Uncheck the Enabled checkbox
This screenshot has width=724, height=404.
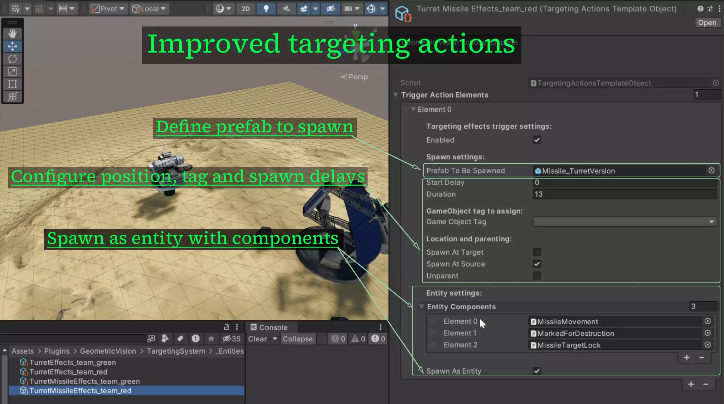coord(536,140)
